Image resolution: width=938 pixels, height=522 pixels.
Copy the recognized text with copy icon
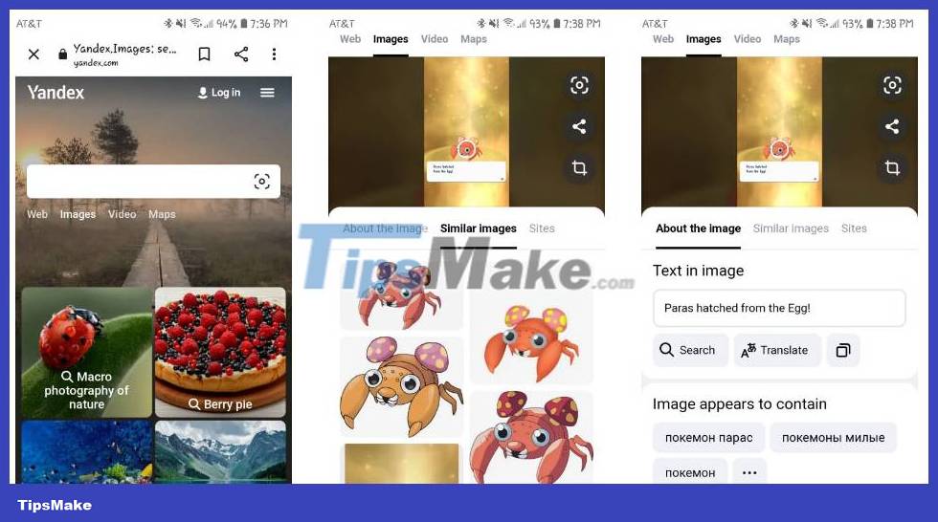tap(843, 350)
